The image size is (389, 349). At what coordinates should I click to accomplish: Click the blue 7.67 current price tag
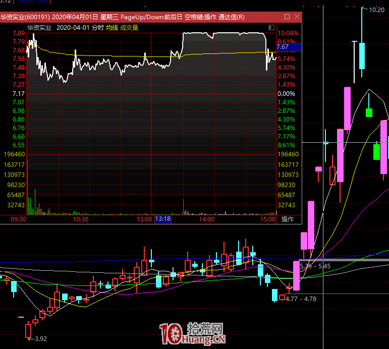(x=289, y=47)
